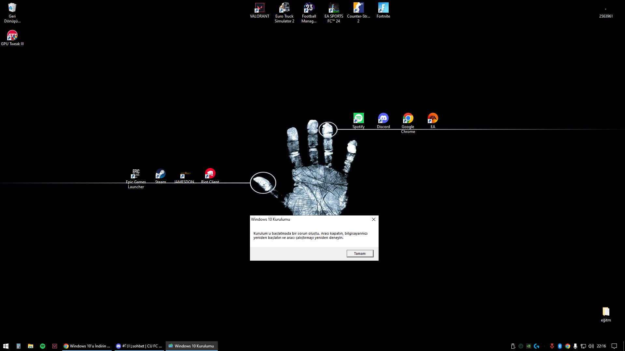Click the taskbar clock showing 22:16
Viewport: 625px width, 351px height.
[601, 346]
